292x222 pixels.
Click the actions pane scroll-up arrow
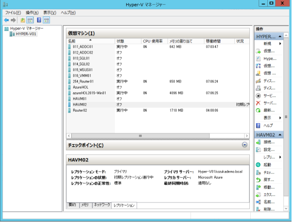click(x=286, y=35)
